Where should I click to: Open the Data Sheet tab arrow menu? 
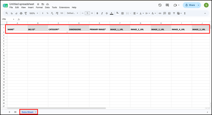pyautogui.click(x=35, y=112)
